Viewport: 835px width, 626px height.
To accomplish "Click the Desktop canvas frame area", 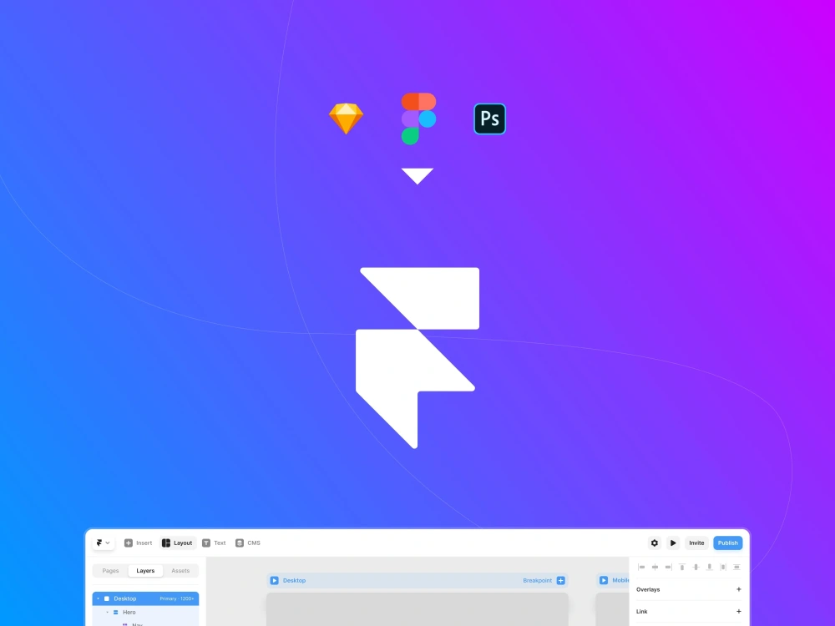I will [x=417, y=609].
